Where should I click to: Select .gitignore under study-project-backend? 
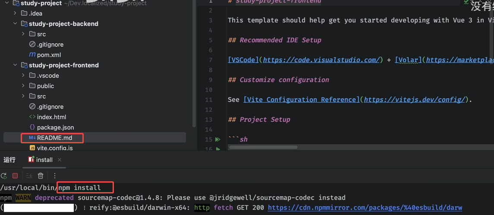50,44
